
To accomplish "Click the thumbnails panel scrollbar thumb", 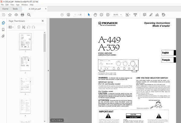I will tap(45, 43).
